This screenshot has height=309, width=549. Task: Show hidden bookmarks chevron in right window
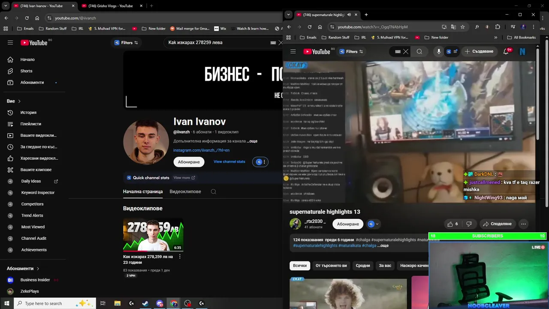point(496,37)
